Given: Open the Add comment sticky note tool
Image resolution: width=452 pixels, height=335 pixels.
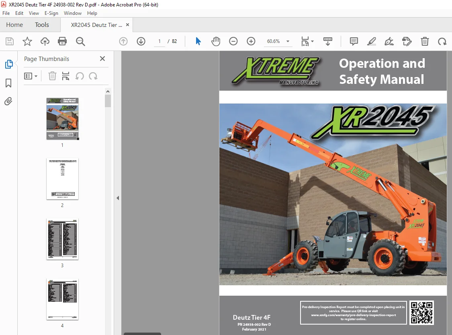Looking at the screenshot, I should (354, 41).
